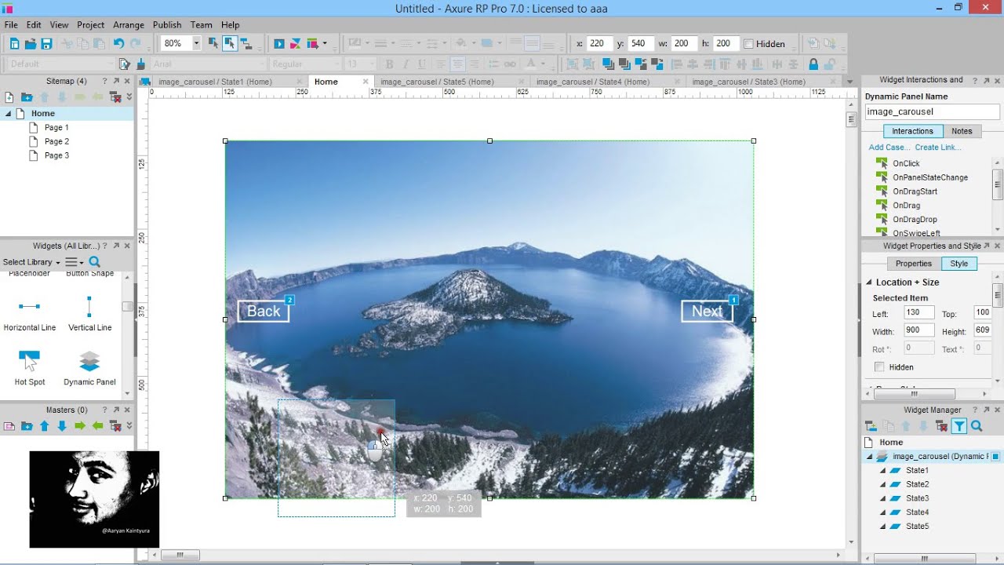Screen dimensions: 1004x565
Task: Click the Add Case link
Action: (x=889, y=148)
